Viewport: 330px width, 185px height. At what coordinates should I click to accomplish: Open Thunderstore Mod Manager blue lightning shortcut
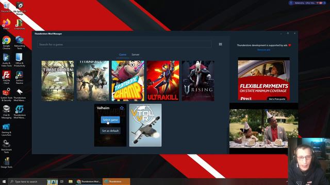pyautogui.click(x=20, y=112)
